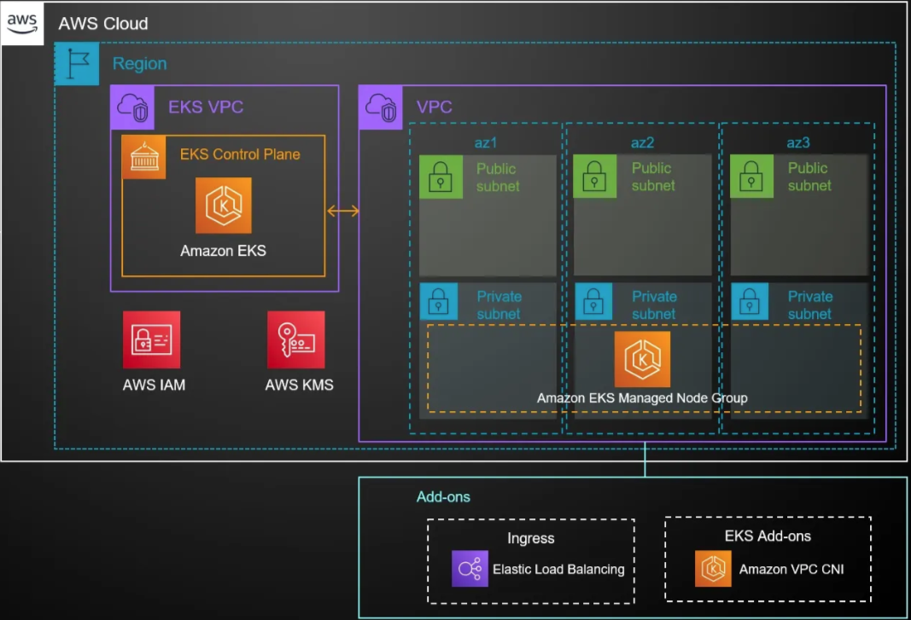The width and height of the screenshot is (911, 620).
Task: Click the Ingress group title
Action: pos(530,538)
